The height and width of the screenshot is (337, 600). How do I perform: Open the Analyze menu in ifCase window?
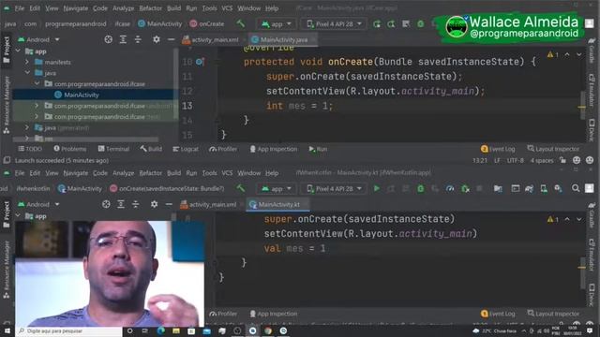[x=123, y=8]
